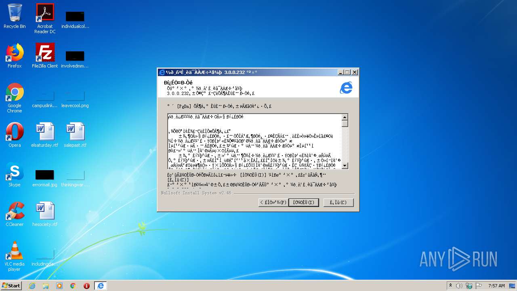Image resolution: width=517 pixels, height=291 pixels.
Task: Switch to installer taskbar button
Action: coord(101,286)
